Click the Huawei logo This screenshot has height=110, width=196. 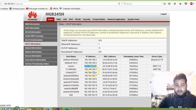pyautogui.click(x=32, y=16)
